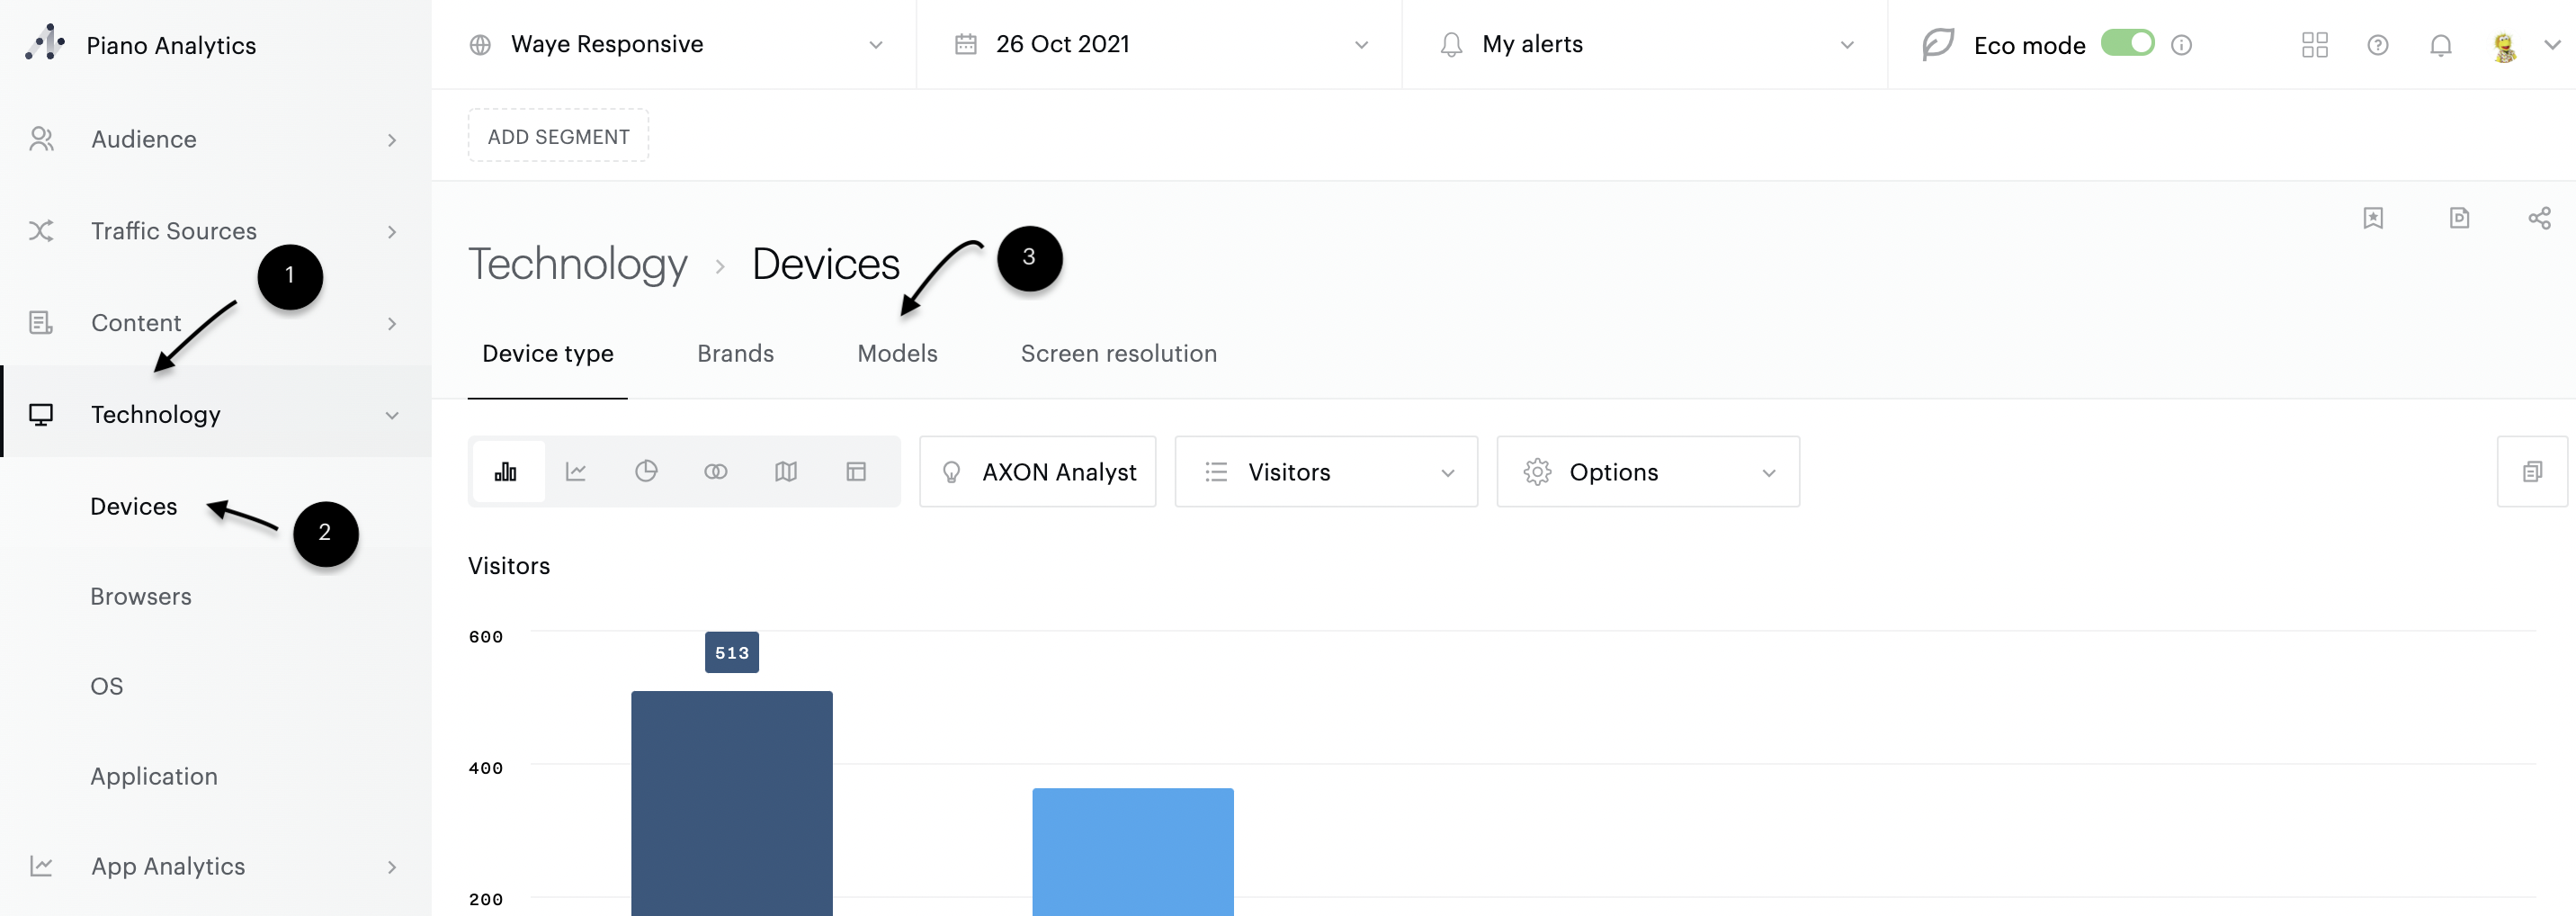Open the Options dropdown

[1647, 472]
